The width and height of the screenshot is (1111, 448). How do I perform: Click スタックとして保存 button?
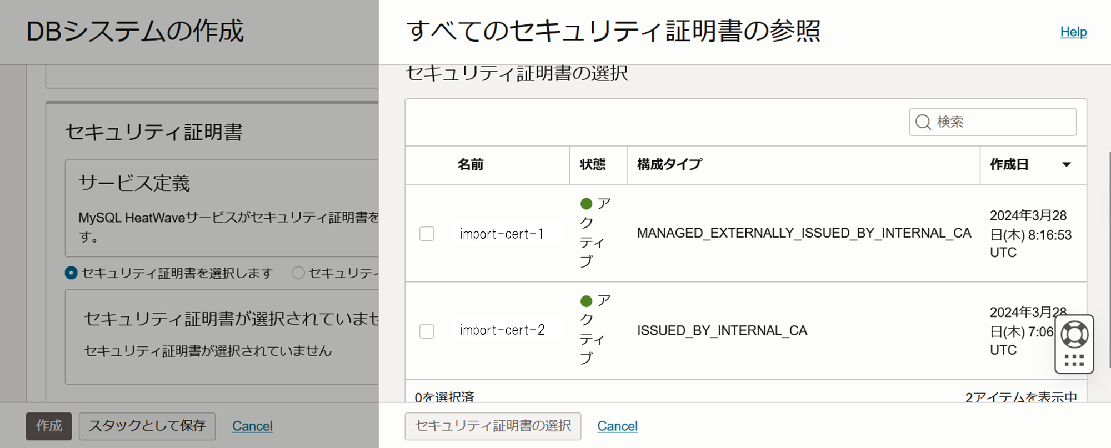tap(147, 426)
